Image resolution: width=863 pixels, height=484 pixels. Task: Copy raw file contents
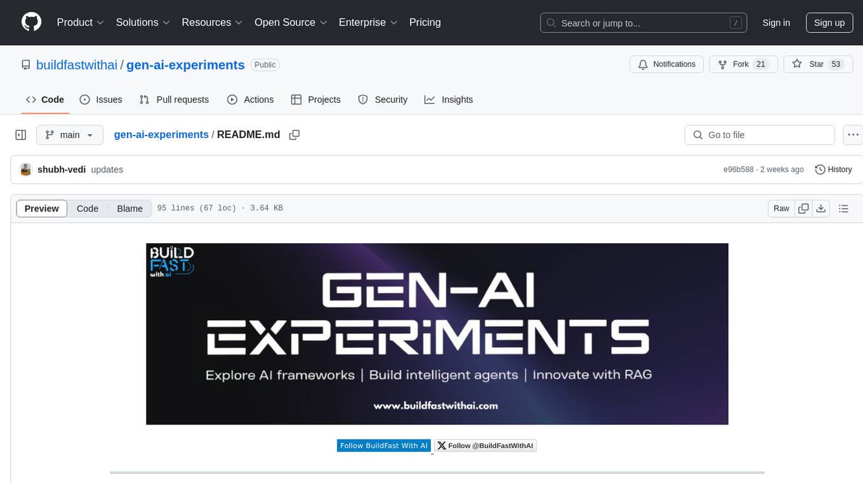[803, 208]
